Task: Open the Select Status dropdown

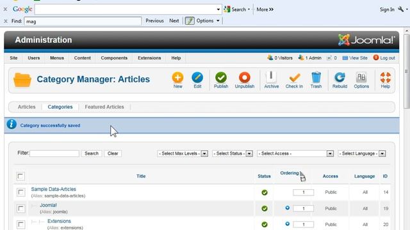Action: [x=233, y=153]
